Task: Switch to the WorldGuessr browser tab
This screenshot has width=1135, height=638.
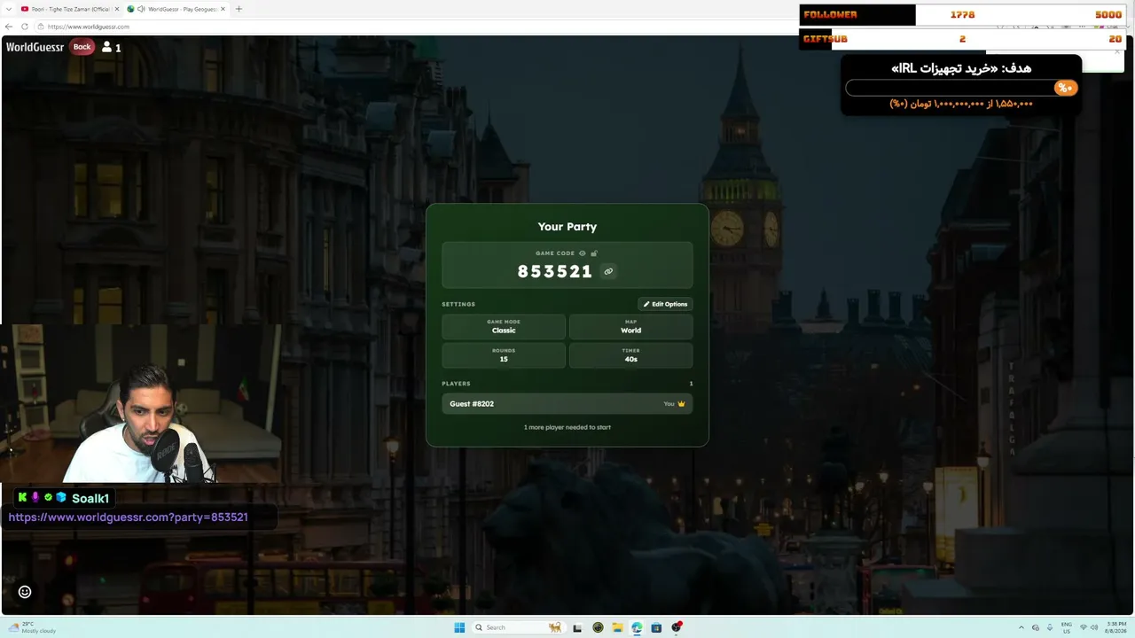Action: [x=176, y=9]
